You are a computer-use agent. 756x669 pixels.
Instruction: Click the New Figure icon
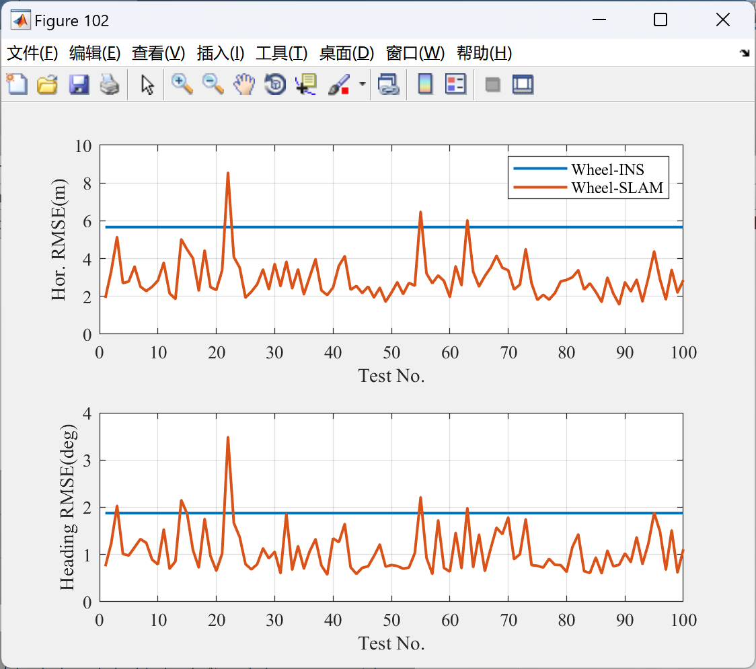pyautogui.click(x=17, y=84)
